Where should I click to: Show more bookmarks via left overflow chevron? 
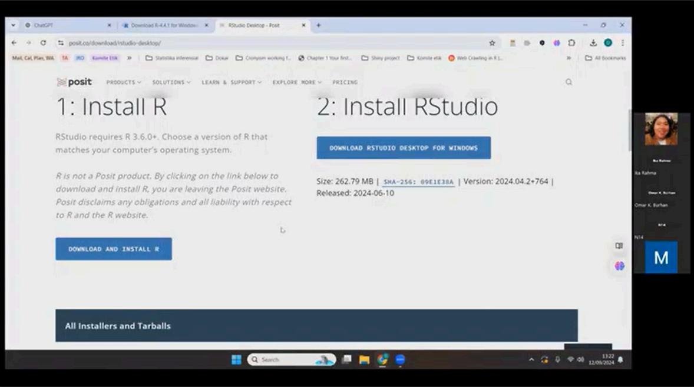tap(129, 58)
